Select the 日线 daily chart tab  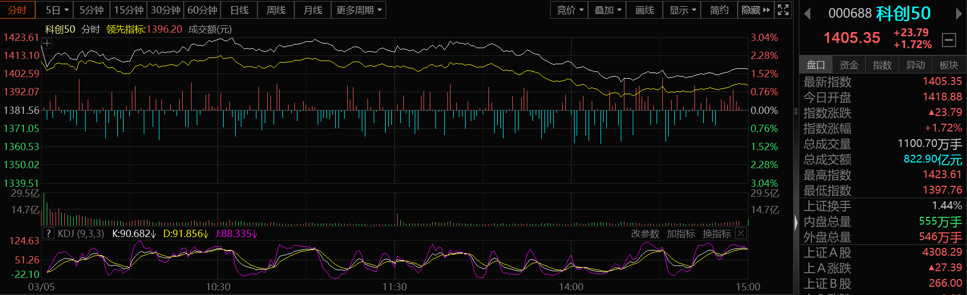[239, 10]
